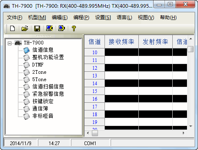Click the icon beside 通信簿
This screenshot has width=198, height=150.
coord(27,109)
